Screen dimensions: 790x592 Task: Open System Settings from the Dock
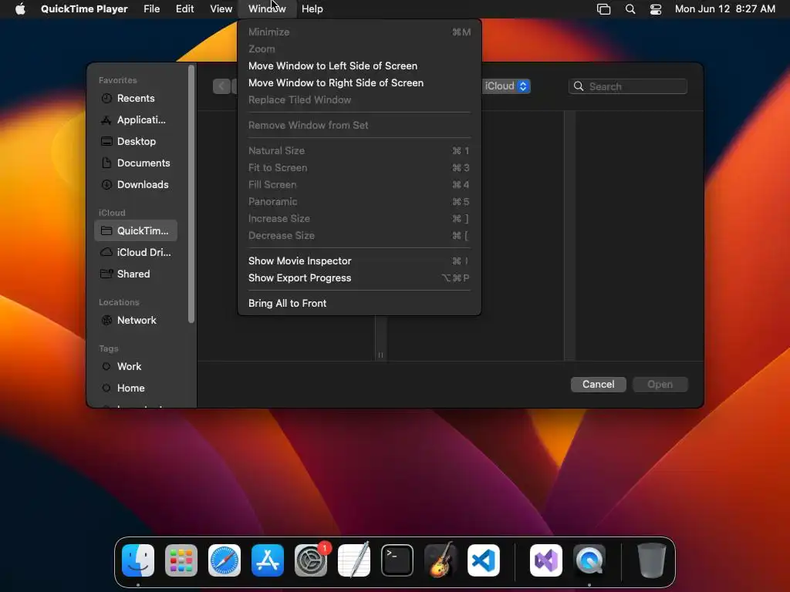coord(311,560)
